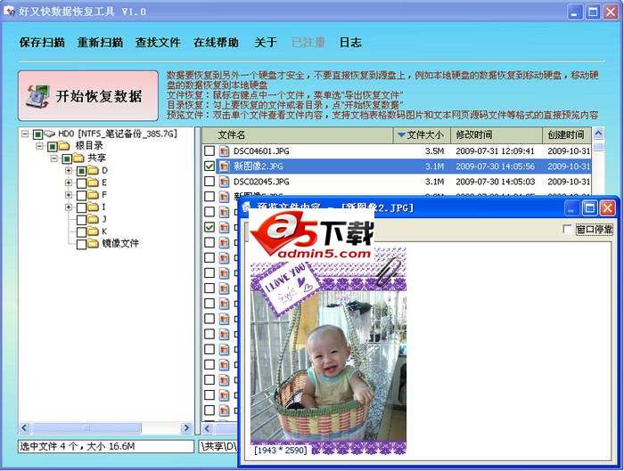624x471 pixels.
Task: Select the 镜像文件 tree item
Action: pyautogui.click(x=120, y=244)
